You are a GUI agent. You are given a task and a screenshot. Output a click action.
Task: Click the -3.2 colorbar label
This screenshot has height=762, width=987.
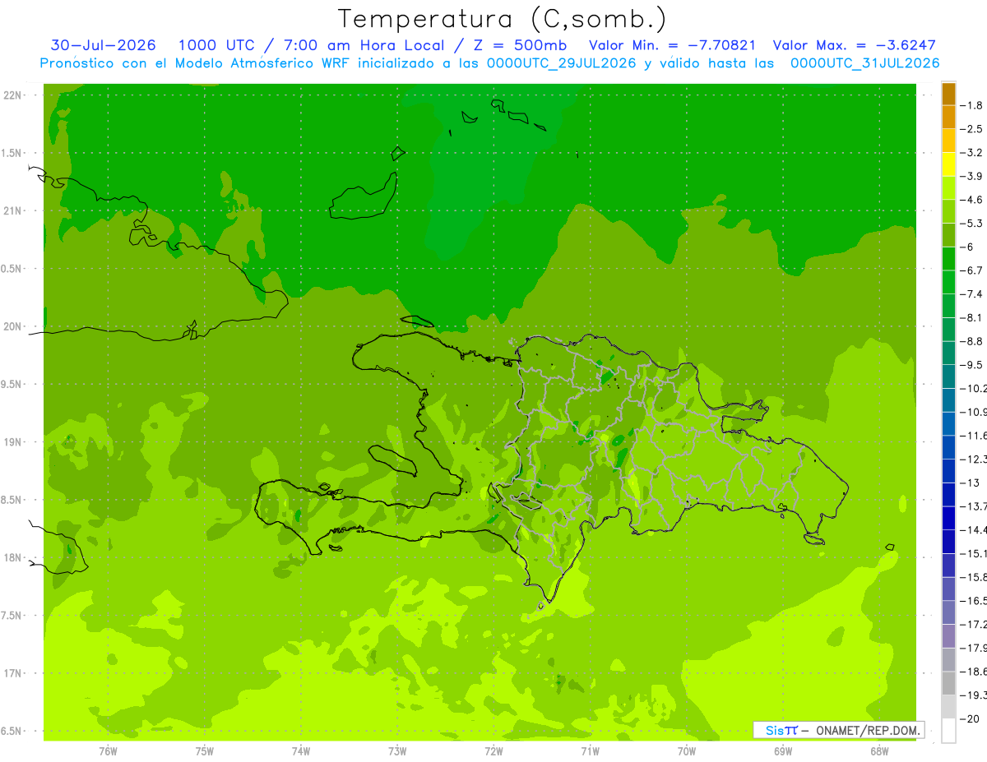972,153
